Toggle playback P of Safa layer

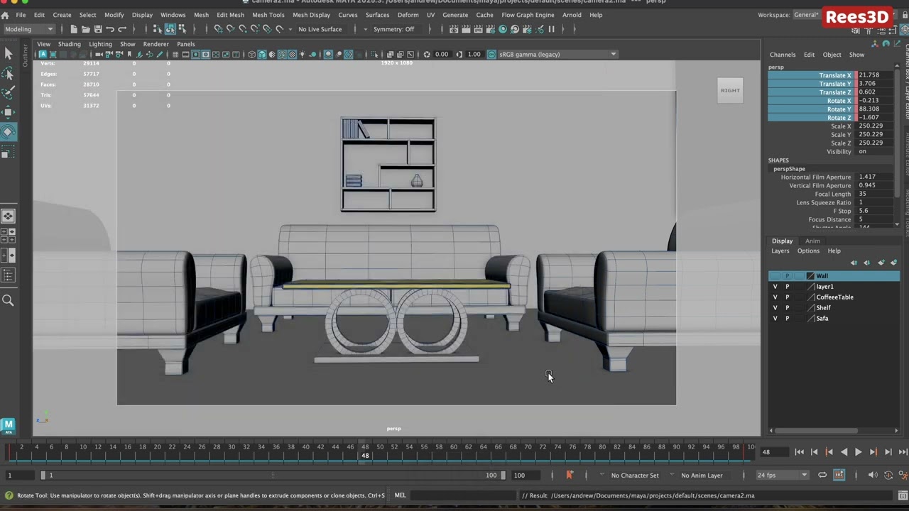pos(787,319)
